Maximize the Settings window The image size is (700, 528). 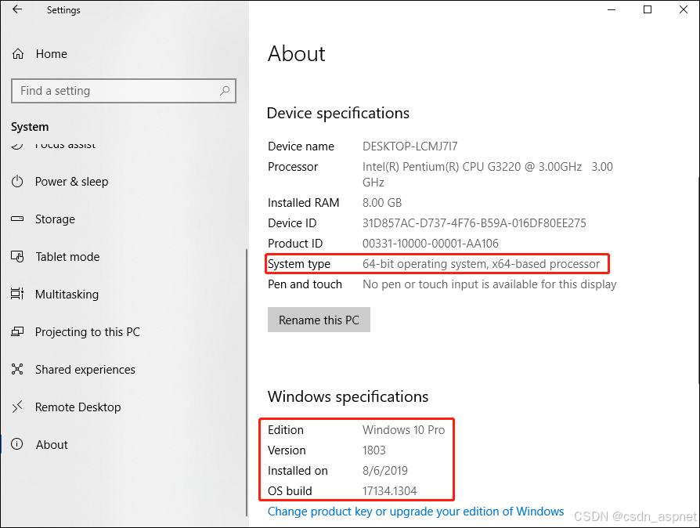click(x=648, y=9)
